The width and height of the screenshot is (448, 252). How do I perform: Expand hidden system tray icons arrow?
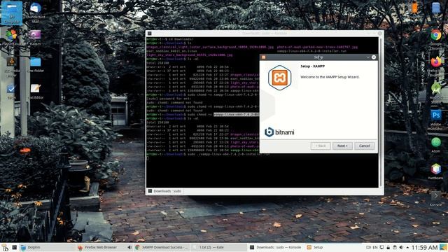(407, 247)
